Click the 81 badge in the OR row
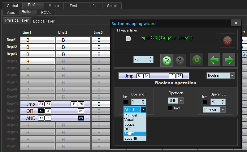Viewport: 247px width, 152px height. 81,111
